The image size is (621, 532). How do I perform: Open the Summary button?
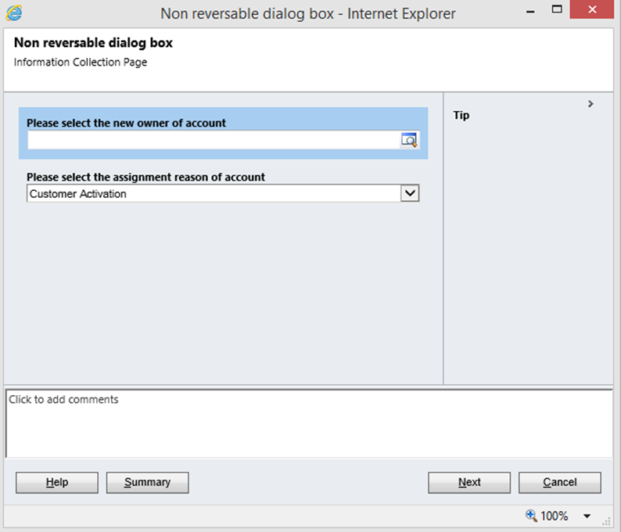coord(148,483)
